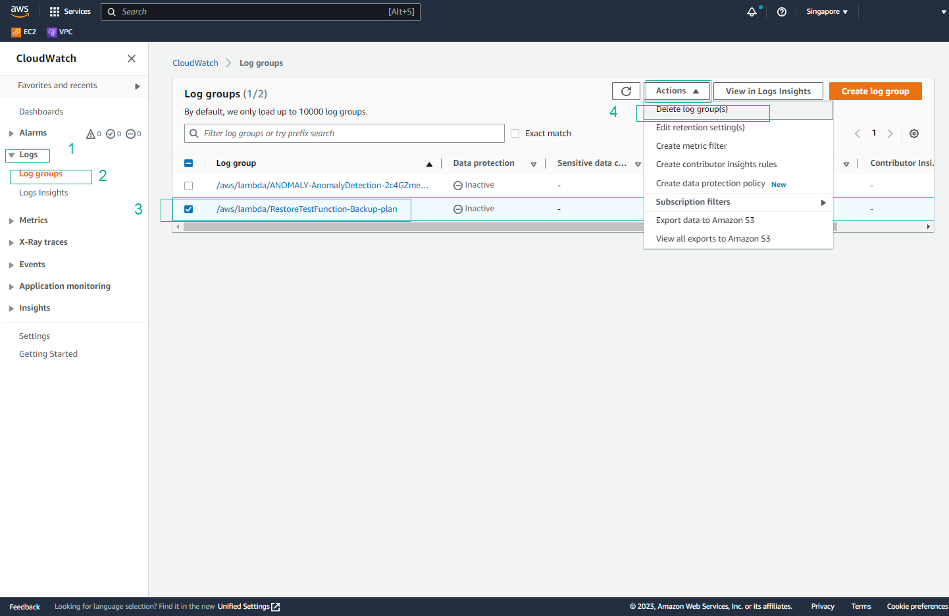Click the alarms in-alarm warning icon
949x616 pixels.
[91, 134]
